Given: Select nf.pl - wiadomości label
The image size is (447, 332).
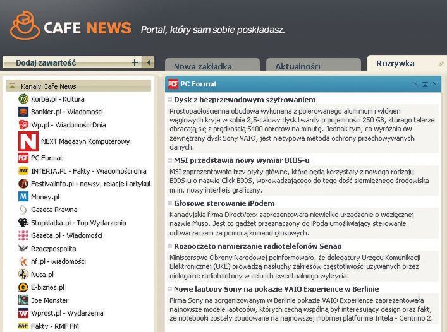Looking at the screenshot, I should 58,261.
